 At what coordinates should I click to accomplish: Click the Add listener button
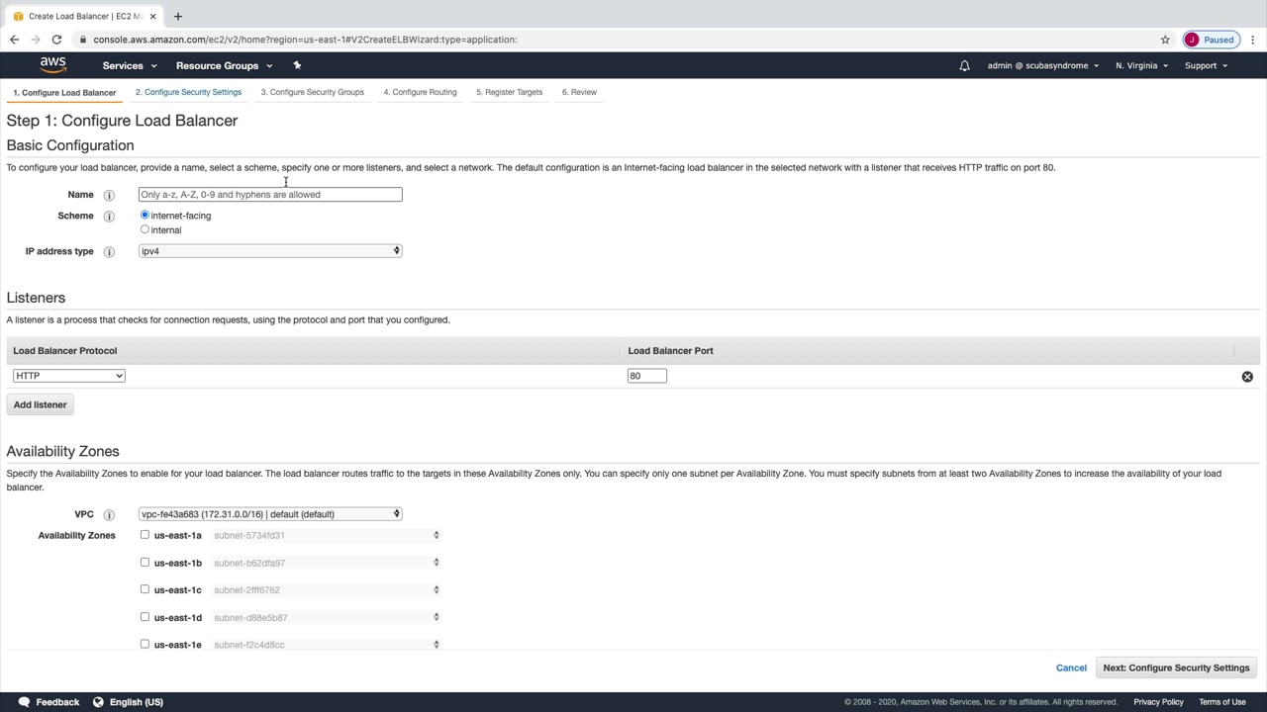41,404
